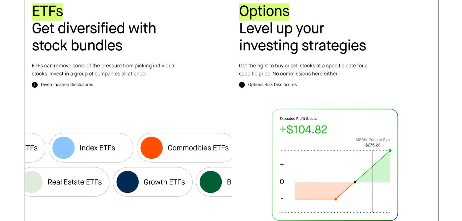Viewport: 462px width, 221px height.
Task: Click the +$104.82 expected profit value
Action: pos(303,130)
